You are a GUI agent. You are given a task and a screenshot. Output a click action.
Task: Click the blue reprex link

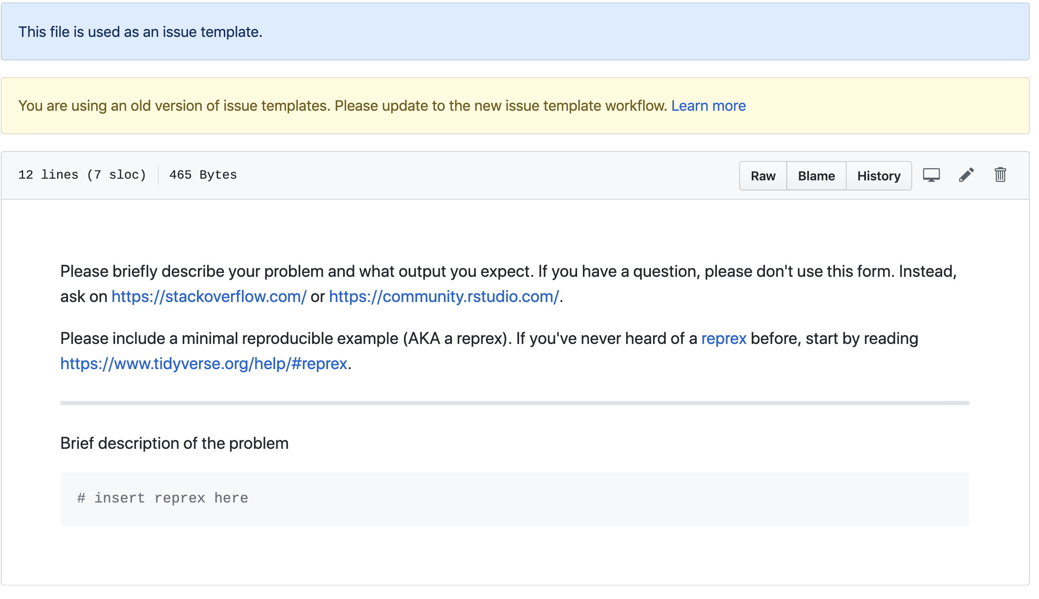point(723,339)
